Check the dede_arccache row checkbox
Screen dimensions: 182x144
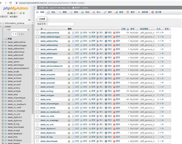tap(37, 74)
